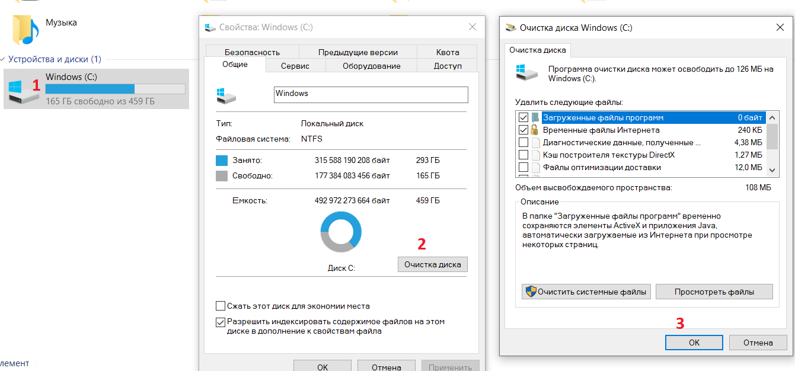Click the Просмотреть файлы button
795x371 pixels.
tap(715, 292)
